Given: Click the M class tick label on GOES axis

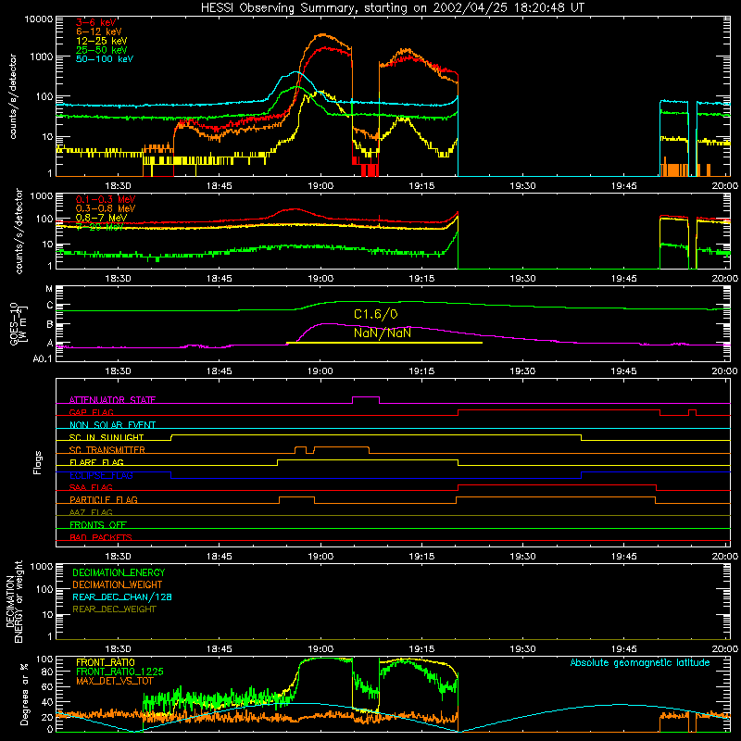Looking at the screenshot, I should point(49,289).
